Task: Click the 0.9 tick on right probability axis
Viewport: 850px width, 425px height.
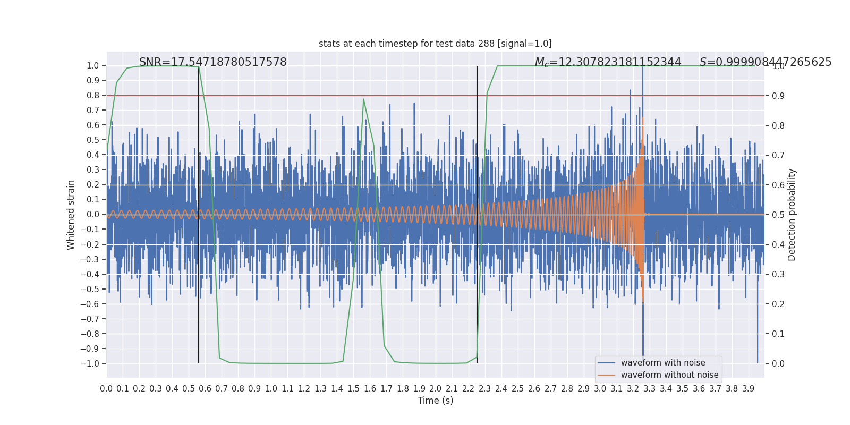Action: pyautogui.click(x=778, y=96)
